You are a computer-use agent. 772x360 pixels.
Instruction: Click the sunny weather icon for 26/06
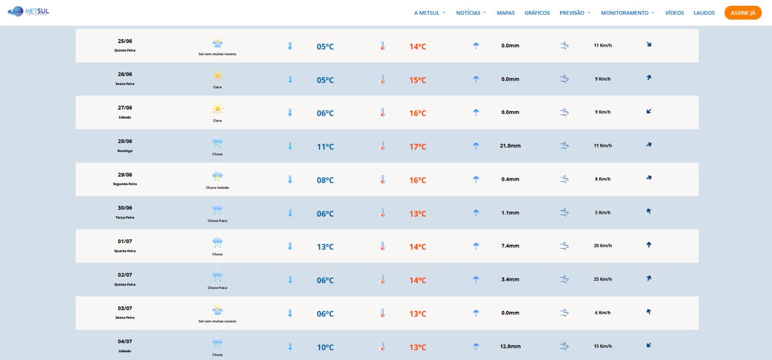pyautogui.click(x=218, y=76)
